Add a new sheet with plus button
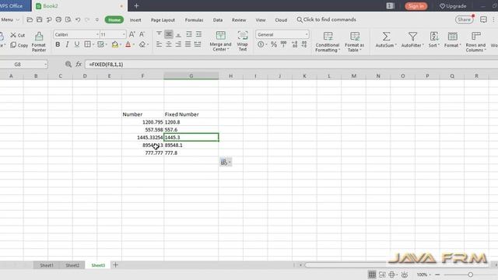This screenshot has height=280, width=498. [x=115, y=264]
